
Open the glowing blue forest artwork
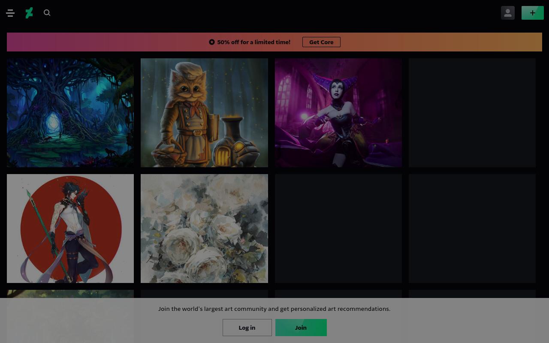(x=70, y=113)
